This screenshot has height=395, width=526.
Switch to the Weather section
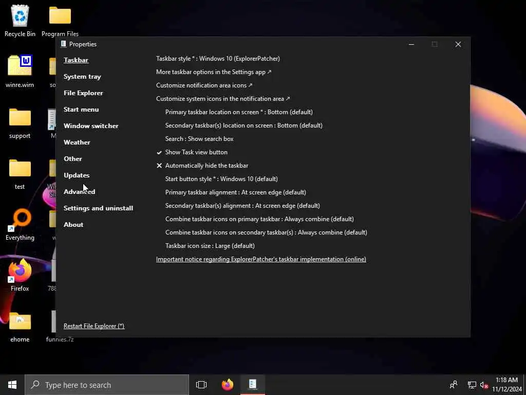77,142
